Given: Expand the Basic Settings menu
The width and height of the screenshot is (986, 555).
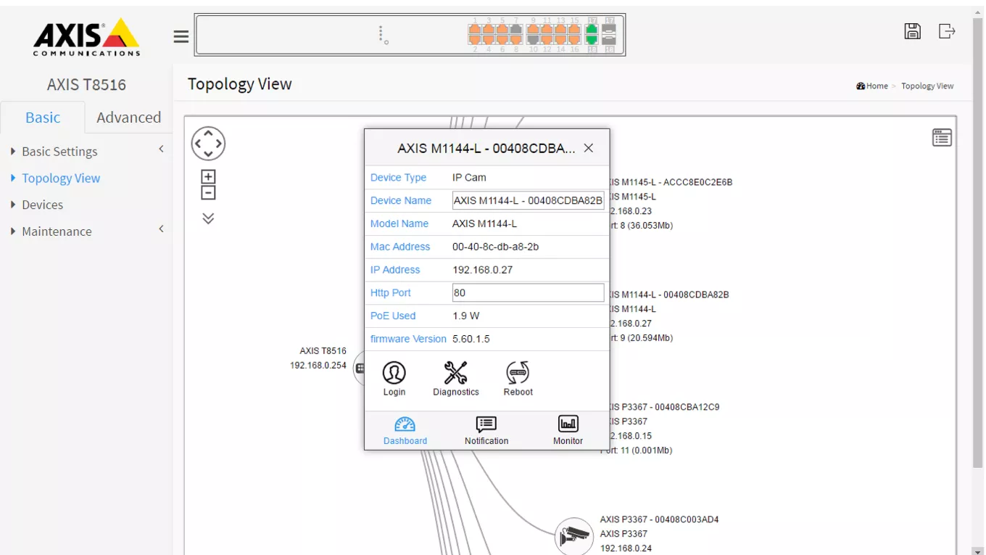Looking at the screenshot, I should coord(59,152).
